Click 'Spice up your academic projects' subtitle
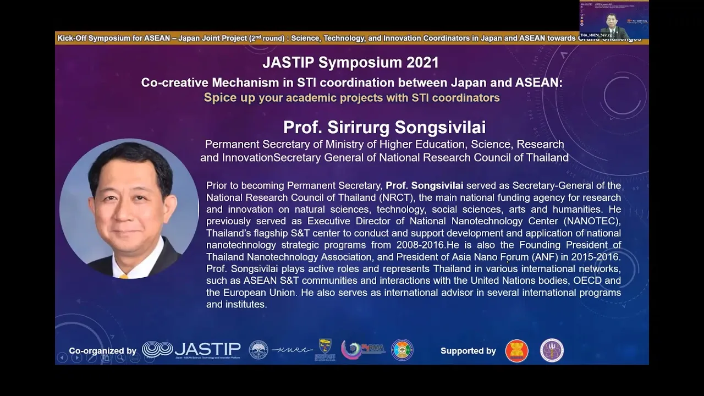This screenshot has width=704, height=396. coord(352,98)
